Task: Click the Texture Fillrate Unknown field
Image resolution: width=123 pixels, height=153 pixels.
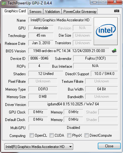Action: pyautogui.click(x=102, y=81)
